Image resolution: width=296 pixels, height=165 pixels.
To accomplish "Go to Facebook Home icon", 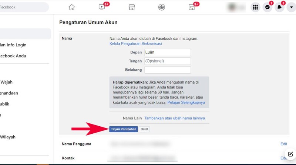I will click(71, 7).
